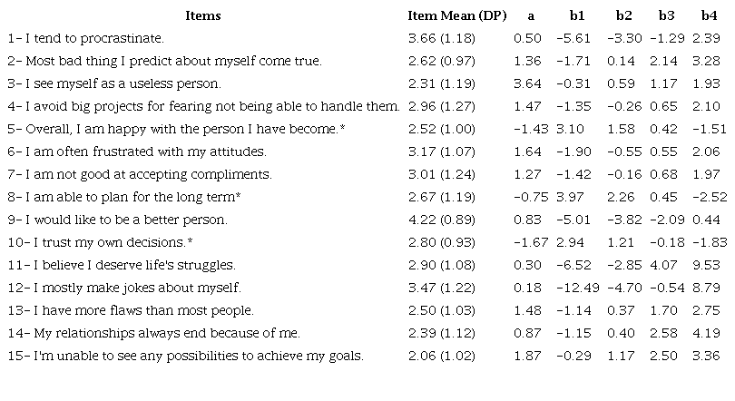
Task: Click the "Item Mean (DP)" column header
Action: 457,15
